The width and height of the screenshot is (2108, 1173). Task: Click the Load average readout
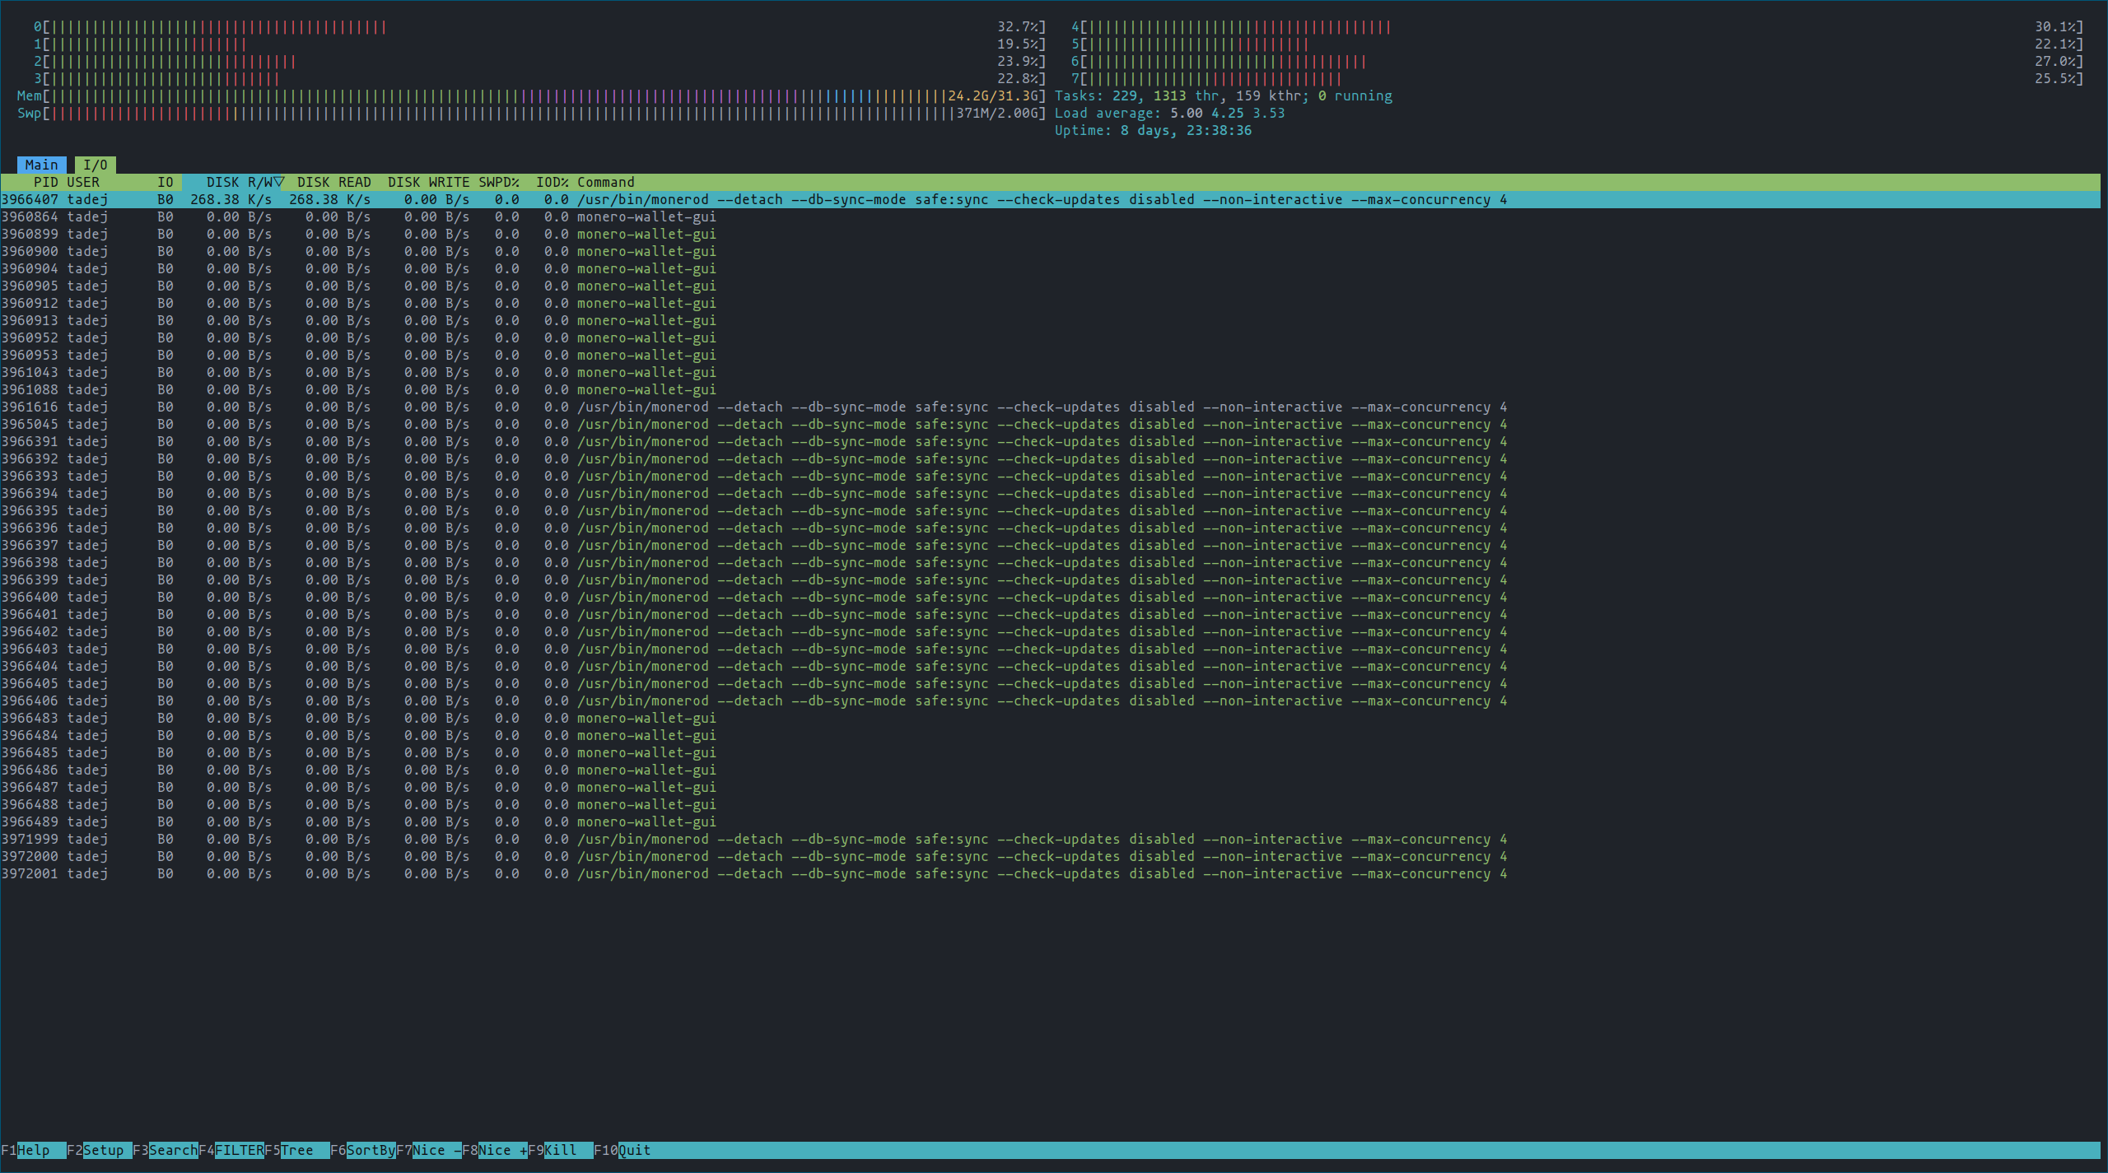(1169, 113)
